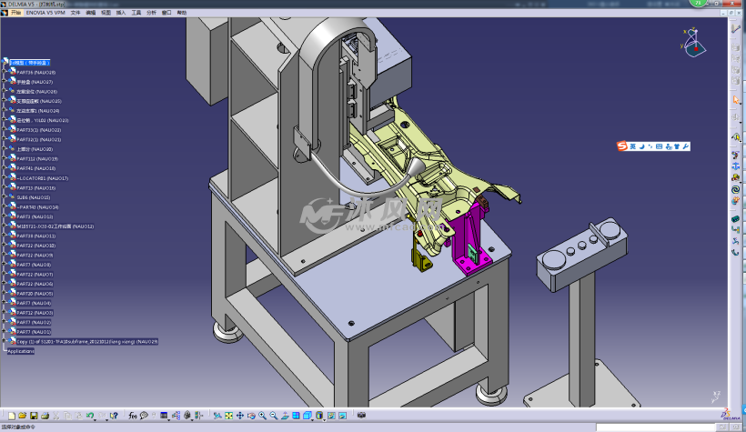
Task: Open the 工具 (Tools) menu
Action: point(136,14)
